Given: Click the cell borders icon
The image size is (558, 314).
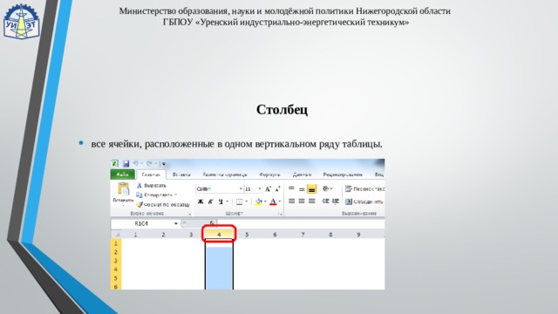Looking at the screenshot, I should click(x=239, y=201).
